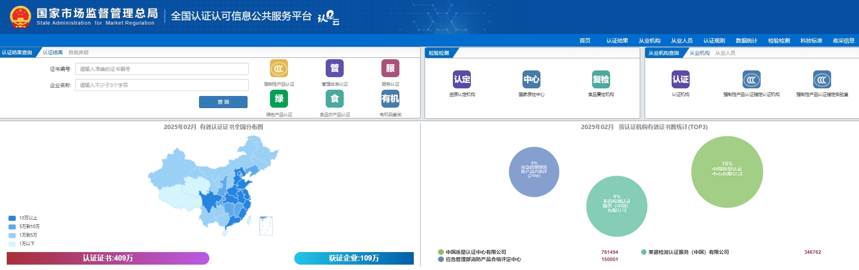
Task: Click the 国家质检中心 icon
Action: pyautogui.click(x=531, y=80)
